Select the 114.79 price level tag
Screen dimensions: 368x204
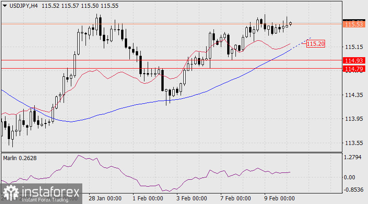354,69
